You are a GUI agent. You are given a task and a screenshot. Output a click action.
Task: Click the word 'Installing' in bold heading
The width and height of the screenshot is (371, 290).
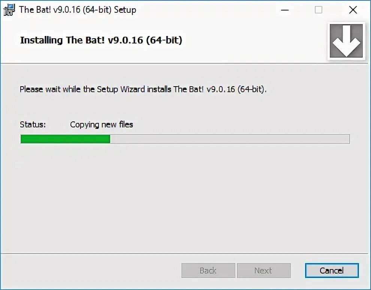(x=41, y=40)
